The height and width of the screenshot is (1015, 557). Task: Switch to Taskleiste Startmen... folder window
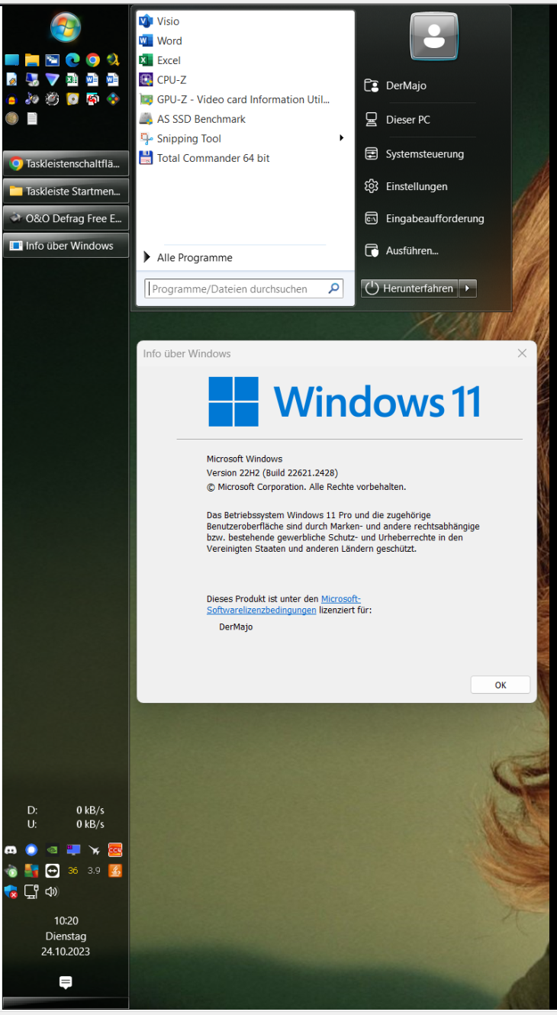66,191
